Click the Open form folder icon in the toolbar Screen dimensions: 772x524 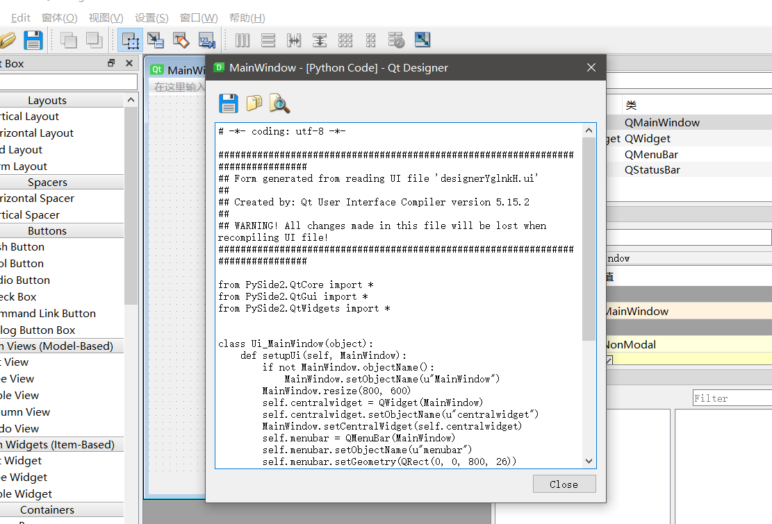(7, 40)
